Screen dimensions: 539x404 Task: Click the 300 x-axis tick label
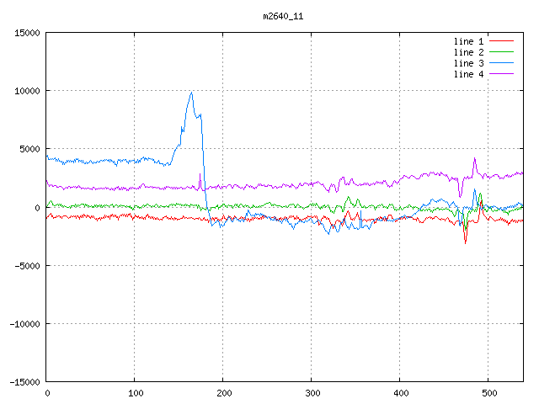coord(312,393)
